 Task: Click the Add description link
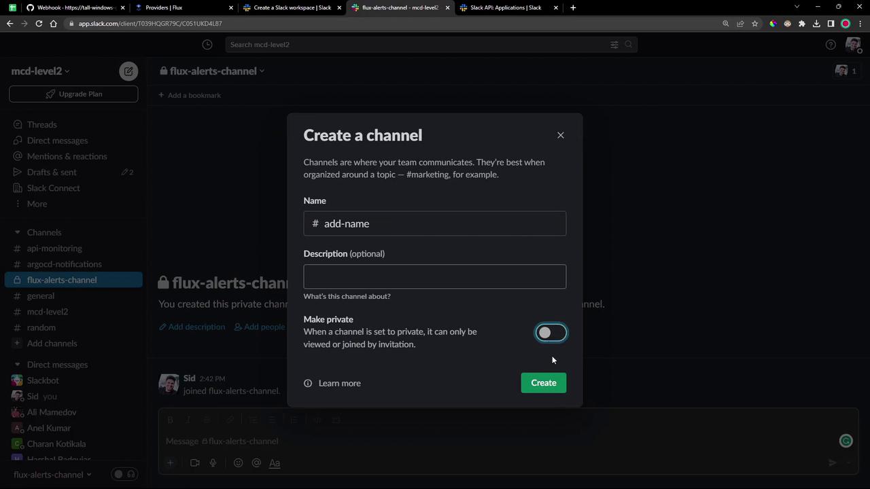(192, 327)
